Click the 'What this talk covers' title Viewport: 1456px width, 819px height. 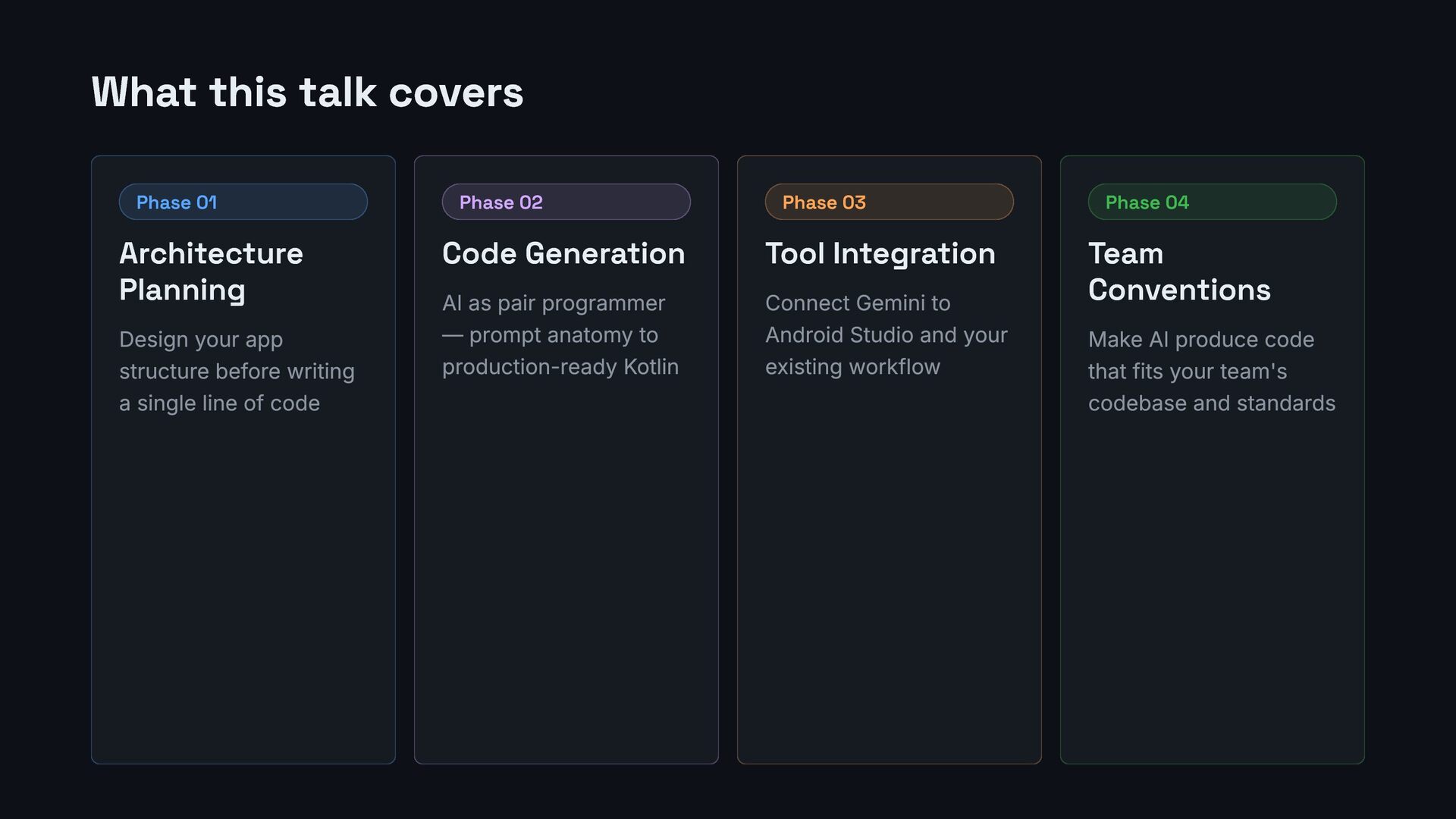307,93
